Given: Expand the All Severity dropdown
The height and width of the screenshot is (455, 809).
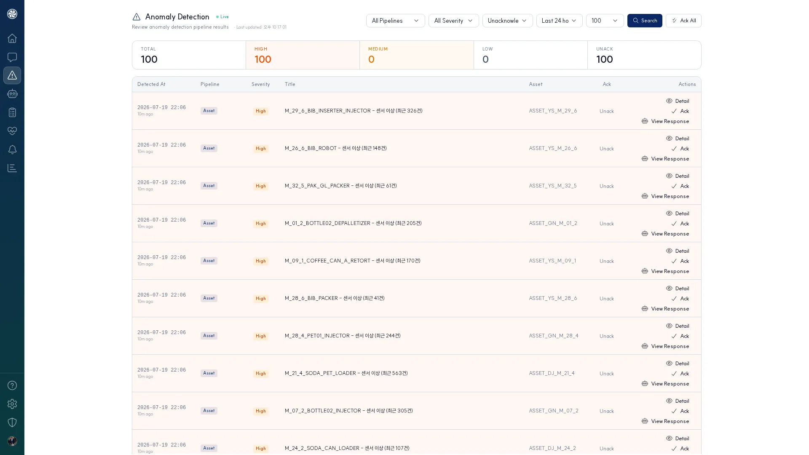Looking at the screenshot, I should (x=453, y=21).
